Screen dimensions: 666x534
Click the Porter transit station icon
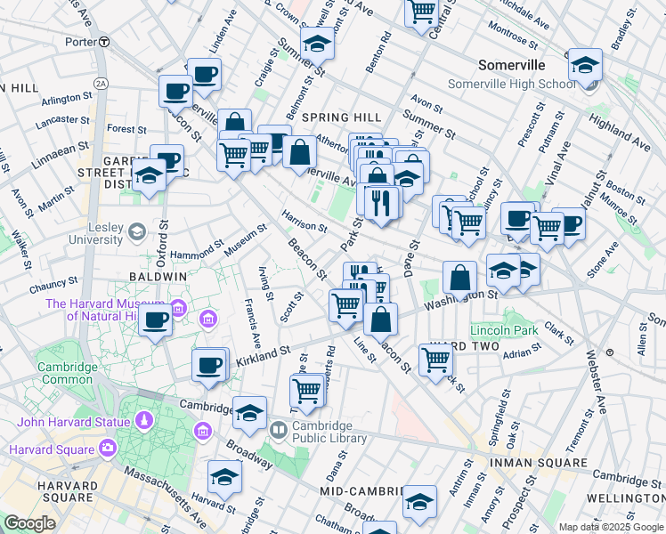(104, 42)
